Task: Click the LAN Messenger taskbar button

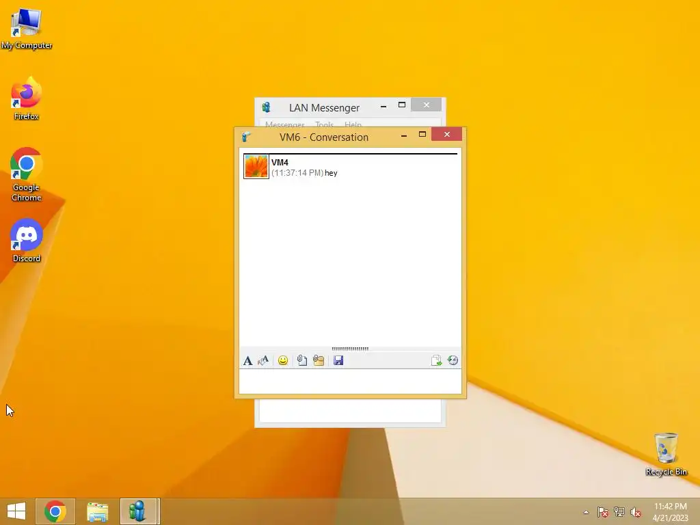Action: [x=138, y=511]
